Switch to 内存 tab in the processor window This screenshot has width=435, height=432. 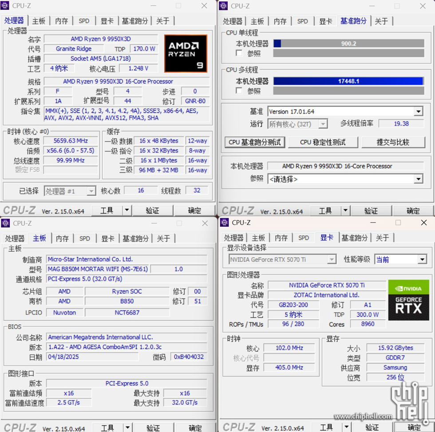click(61, 21)
